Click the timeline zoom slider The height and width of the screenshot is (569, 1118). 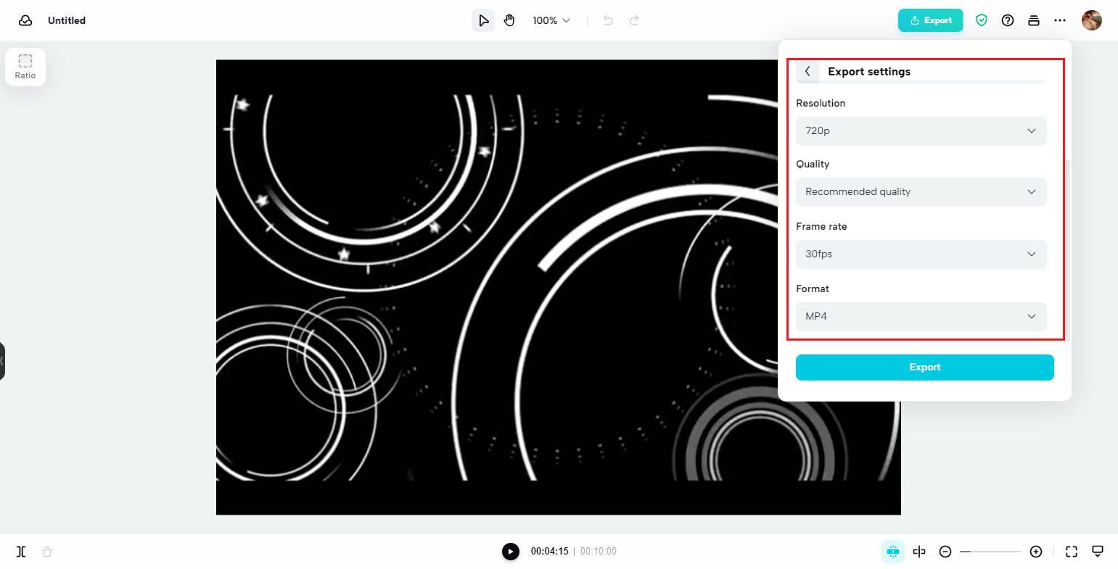tap(990, 552)
